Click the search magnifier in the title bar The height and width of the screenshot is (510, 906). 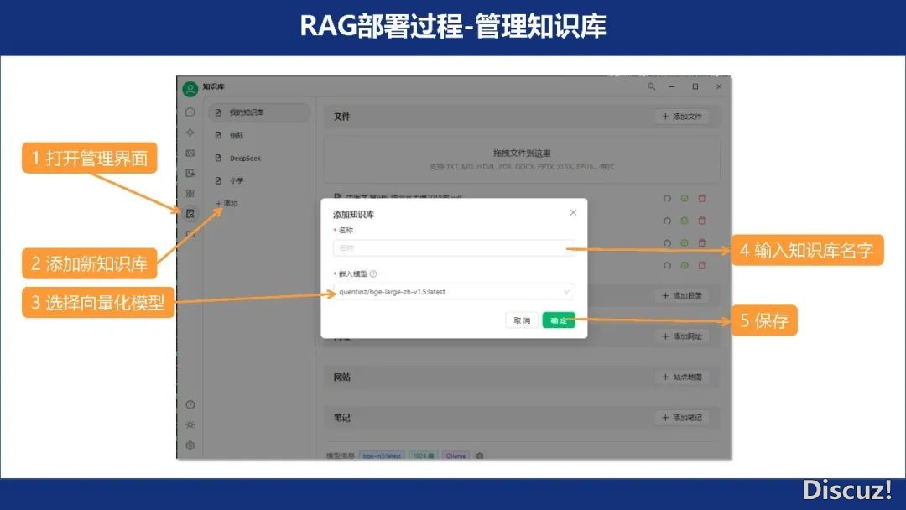[651, 86]
